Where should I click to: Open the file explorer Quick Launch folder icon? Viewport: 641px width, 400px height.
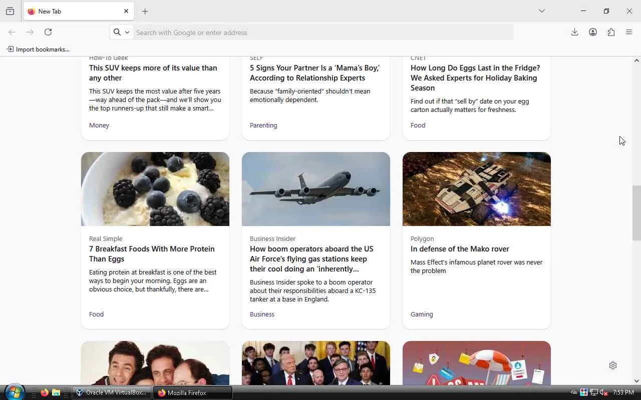[56, 392]
